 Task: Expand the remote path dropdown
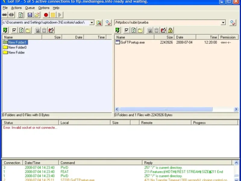(x=223, y=23)
